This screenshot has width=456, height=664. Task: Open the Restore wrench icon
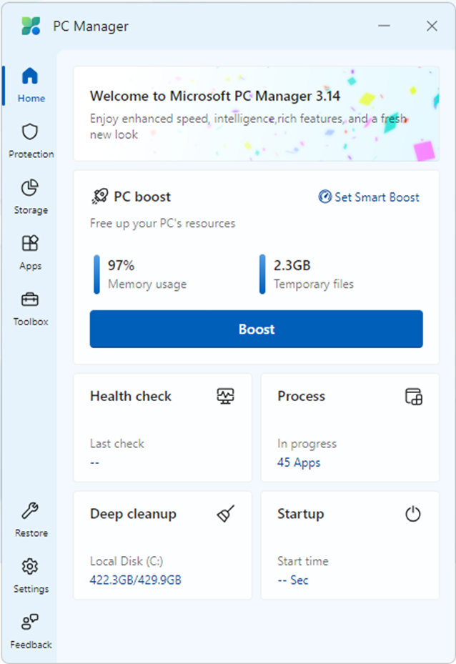coord(30,511)
